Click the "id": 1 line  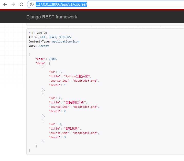coord(55,72)
